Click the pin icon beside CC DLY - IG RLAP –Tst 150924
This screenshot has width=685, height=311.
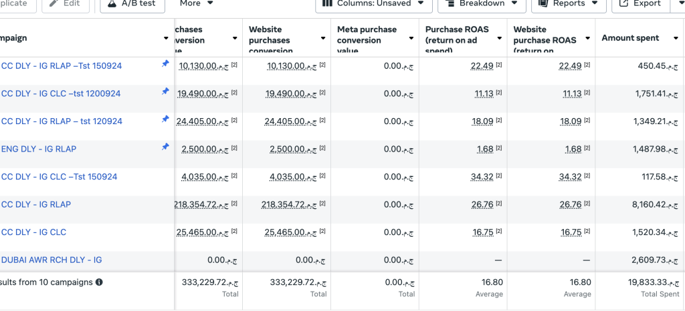coord(165,63)
